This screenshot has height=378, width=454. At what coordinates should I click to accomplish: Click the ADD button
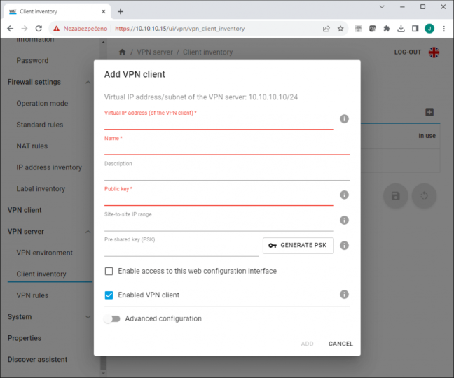pyautogui.click(x=307, y=344)
